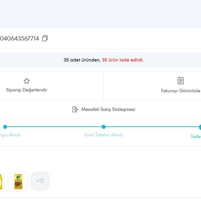201x201 pixels.
Task: Open the Faturayı Görüntüle label
Action: coord(181,91)
